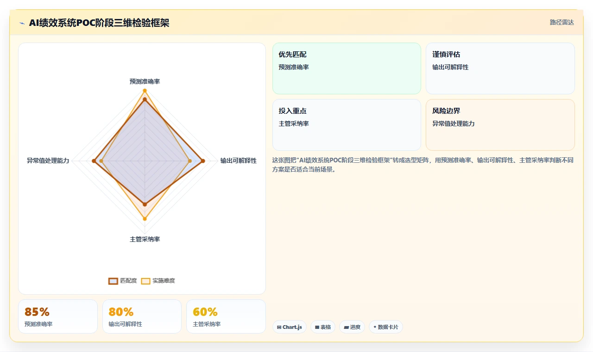Open the 优先匹配 card
This screenshot has width=593, height=352.
pos(347,68)
